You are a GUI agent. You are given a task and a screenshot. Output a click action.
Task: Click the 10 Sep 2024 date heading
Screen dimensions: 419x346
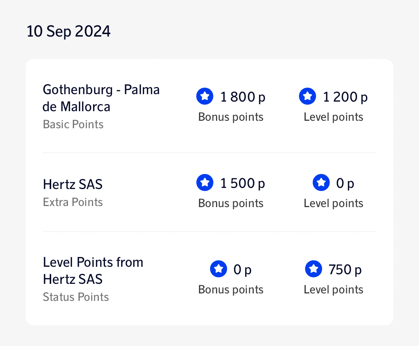[69, 32]
